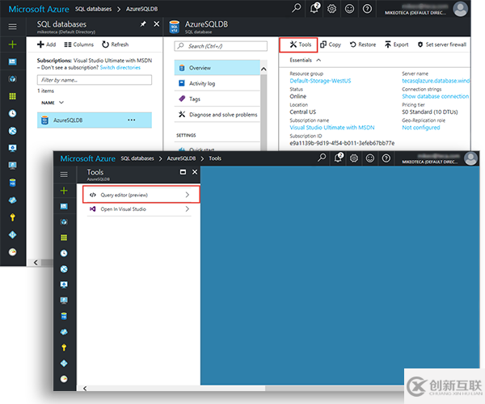The width and height of the screenshot is (485, 404).
Task: Open Tags menu item
Action: [x=217, y=99]
